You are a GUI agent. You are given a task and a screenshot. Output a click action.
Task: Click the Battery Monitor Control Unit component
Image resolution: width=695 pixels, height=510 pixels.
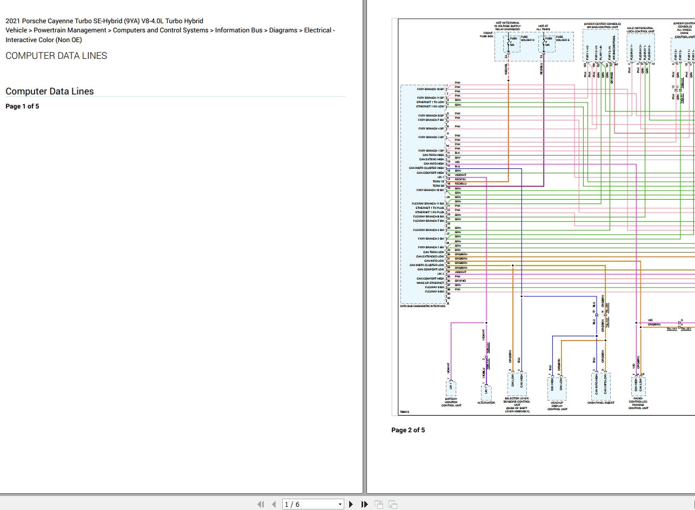pyautogui.click(x=451, y=389)
